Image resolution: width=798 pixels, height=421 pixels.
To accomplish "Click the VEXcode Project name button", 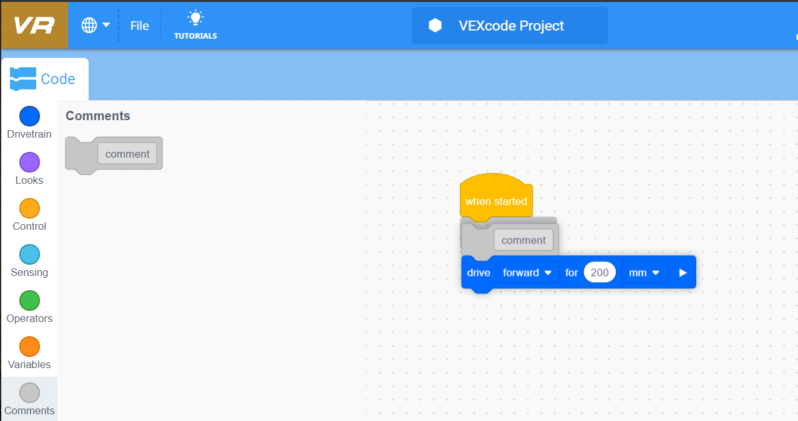I will [512, 26].
